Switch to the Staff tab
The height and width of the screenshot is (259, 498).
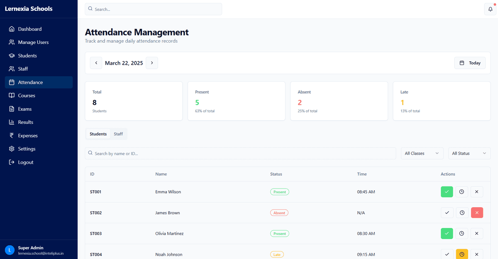click(x=118, y=134)
